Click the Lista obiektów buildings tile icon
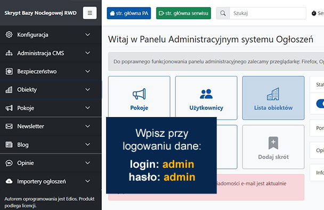Viewport: 324px width, 210px height. coord(273,94)
